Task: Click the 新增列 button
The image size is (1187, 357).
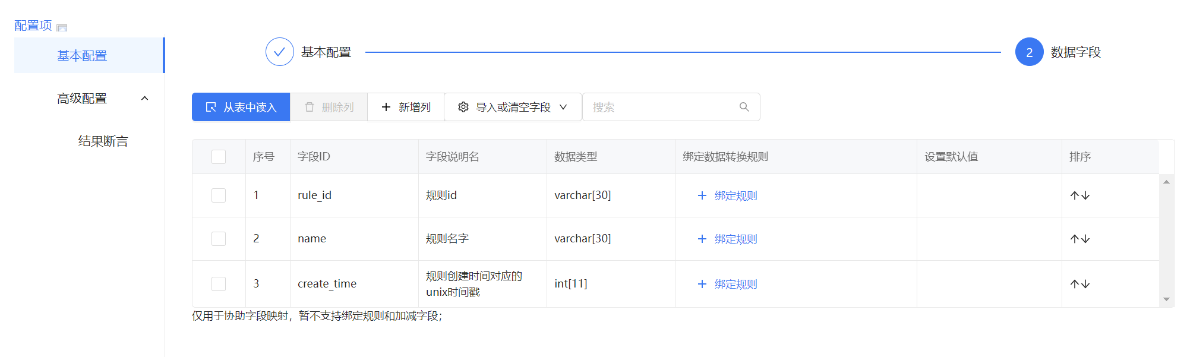Action: [406, 107]
